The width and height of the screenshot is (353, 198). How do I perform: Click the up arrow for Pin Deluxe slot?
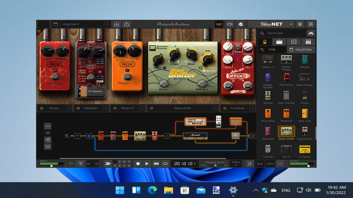(252, 106)
